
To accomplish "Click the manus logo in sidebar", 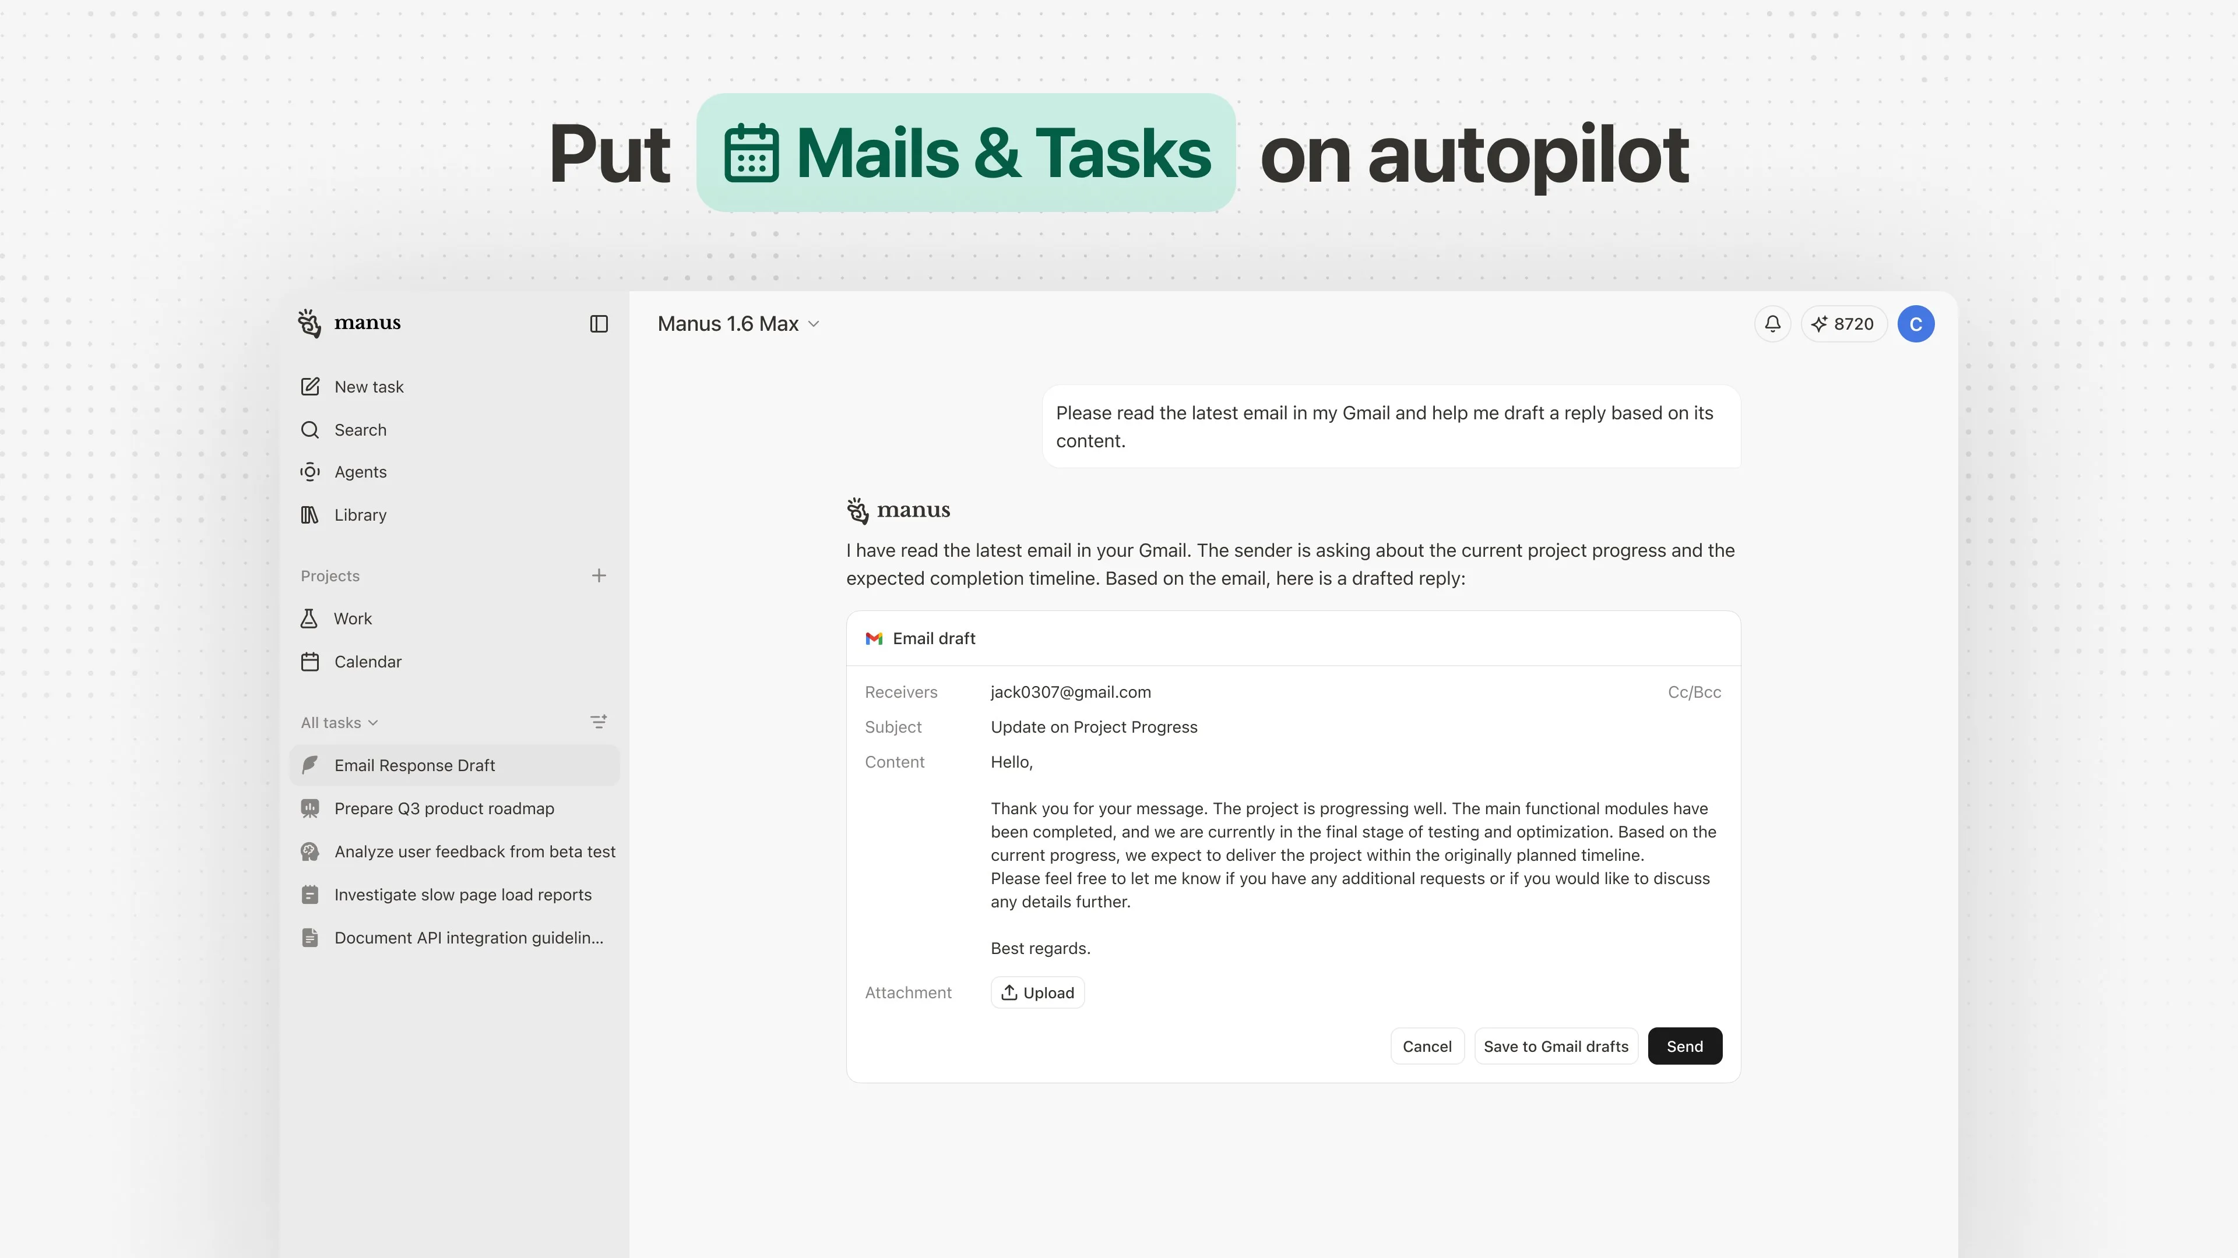I will coord(349,323).
